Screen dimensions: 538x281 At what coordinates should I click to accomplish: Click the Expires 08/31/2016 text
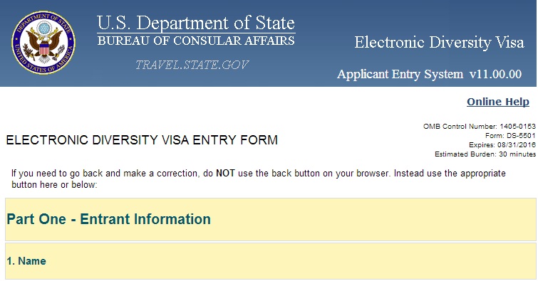click(502, 144)
